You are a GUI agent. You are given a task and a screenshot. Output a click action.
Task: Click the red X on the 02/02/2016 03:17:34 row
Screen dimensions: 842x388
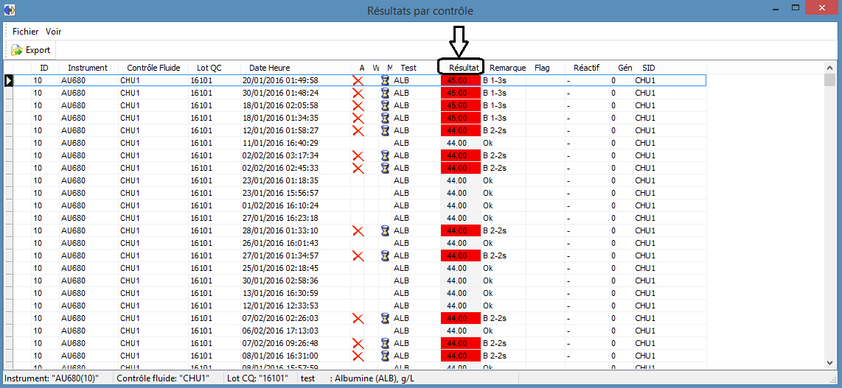358,155
